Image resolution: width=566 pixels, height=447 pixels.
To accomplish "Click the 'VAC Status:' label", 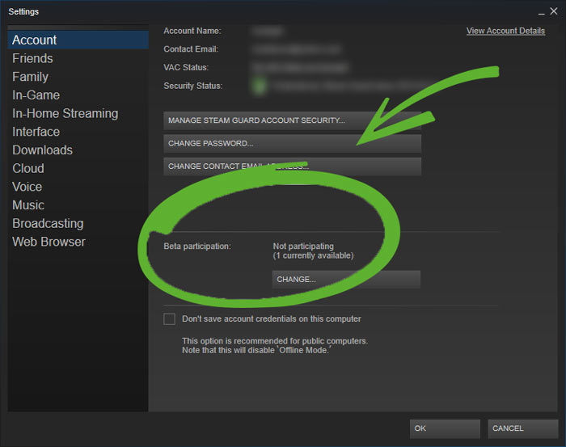I will click(x=186, y=67).
